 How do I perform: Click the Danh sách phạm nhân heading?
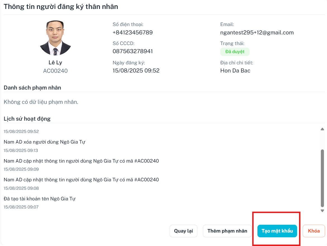coord(32,88)
